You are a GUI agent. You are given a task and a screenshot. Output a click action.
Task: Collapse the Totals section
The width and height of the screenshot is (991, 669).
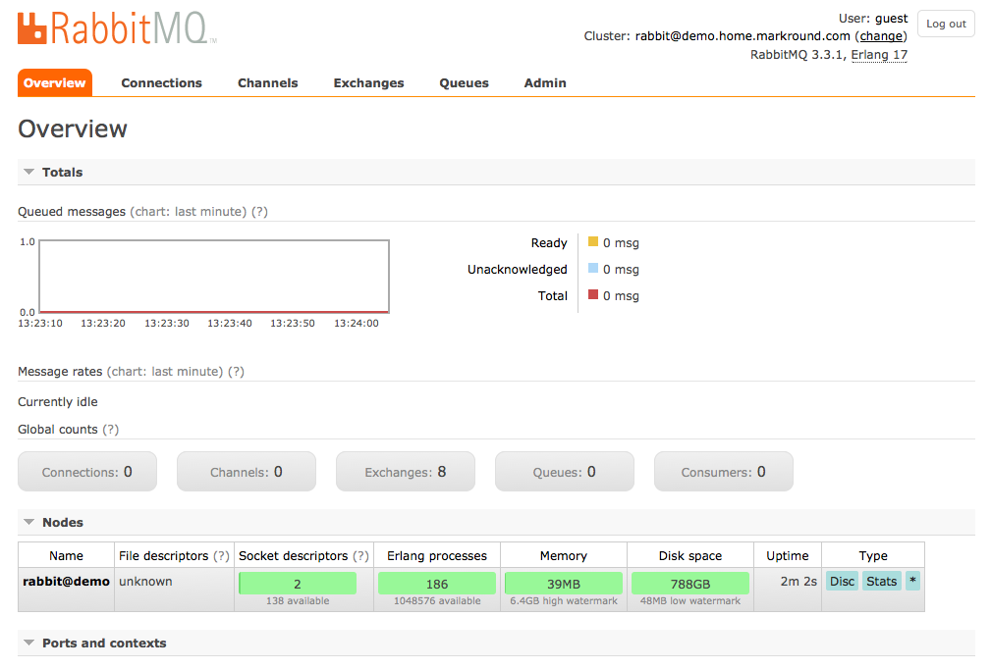pyautogui.click(x=62, y=173)
